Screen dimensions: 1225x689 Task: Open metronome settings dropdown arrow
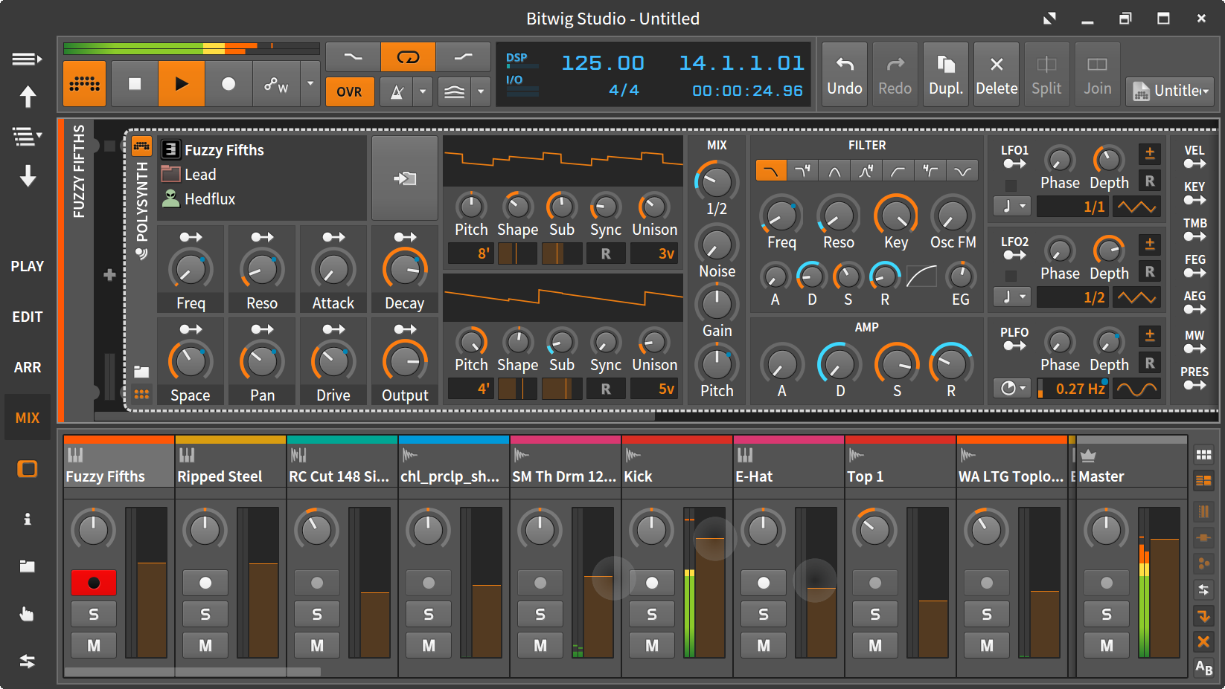pyautogui.click(x=423, y=92)
